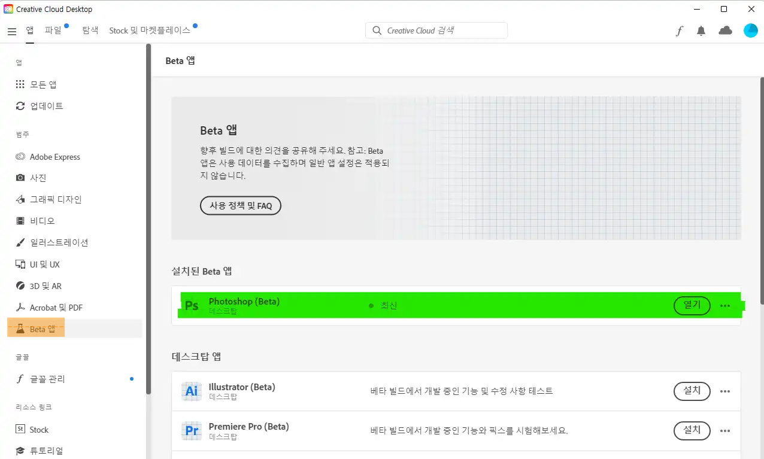Image resolution: width=764 pixels, height=459 pixels.
Task: Open the fonts f icon in header
Action: [679, 31]
